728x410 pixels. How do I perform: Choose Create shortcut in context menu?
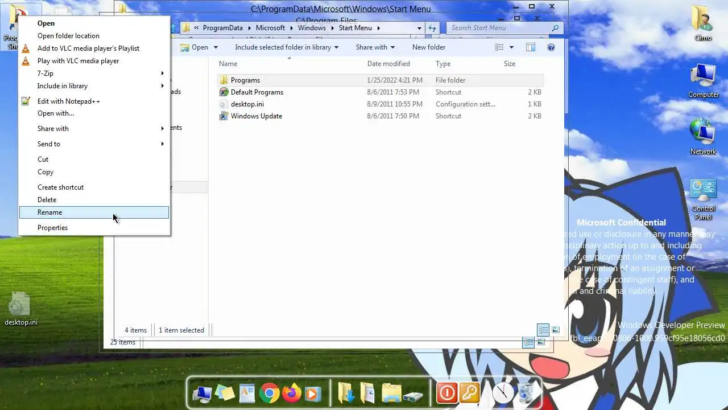pyautogui.click(x=94, y=187)
